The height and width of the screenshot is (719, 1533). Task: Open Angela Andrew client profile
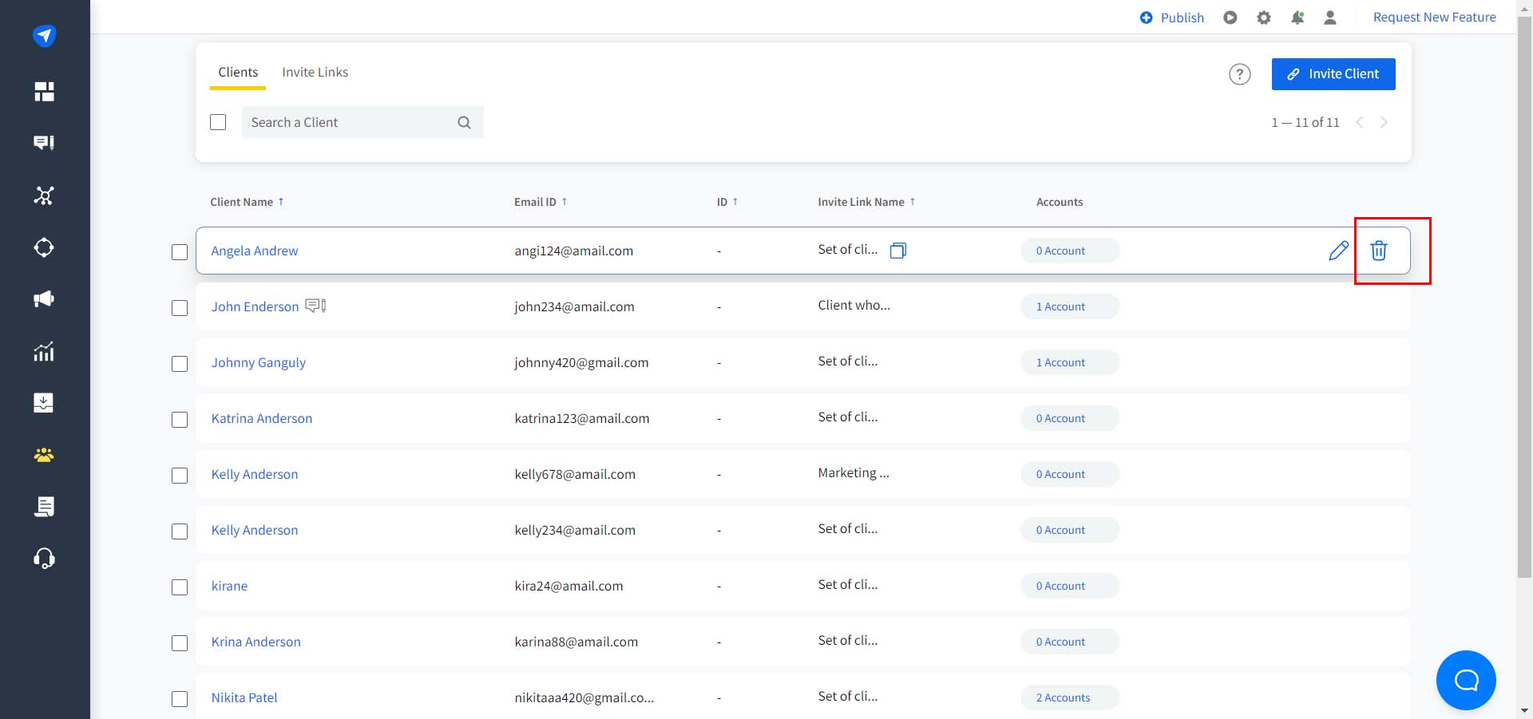(255, 251)
